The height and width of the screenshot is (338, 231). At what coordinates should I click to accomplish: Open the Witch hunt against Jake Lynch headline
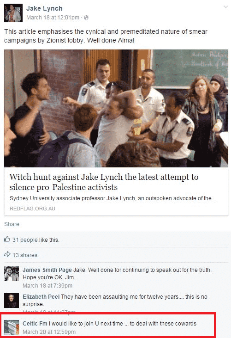104,182
